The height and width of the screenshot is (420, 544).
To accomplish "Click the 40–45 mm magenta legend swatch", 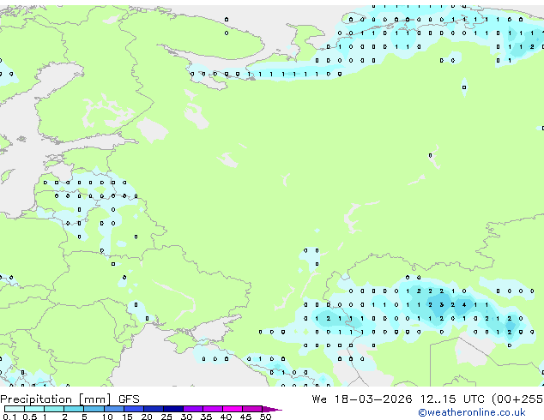I will click(x=233, y=409).
